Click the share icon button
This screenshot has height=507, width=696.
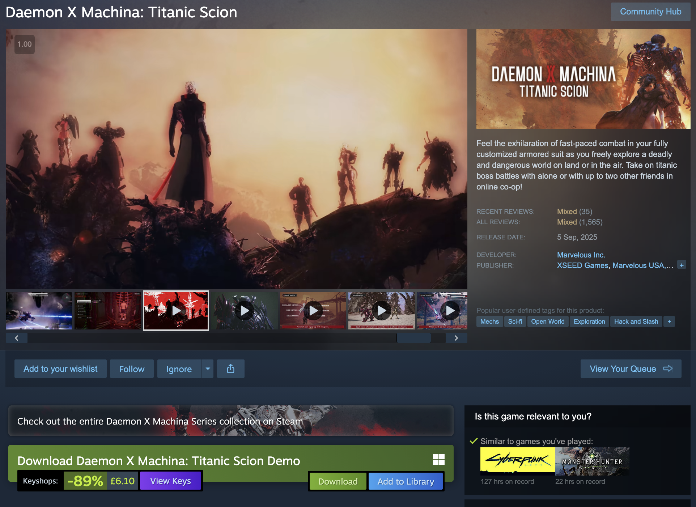pos(230,369)
